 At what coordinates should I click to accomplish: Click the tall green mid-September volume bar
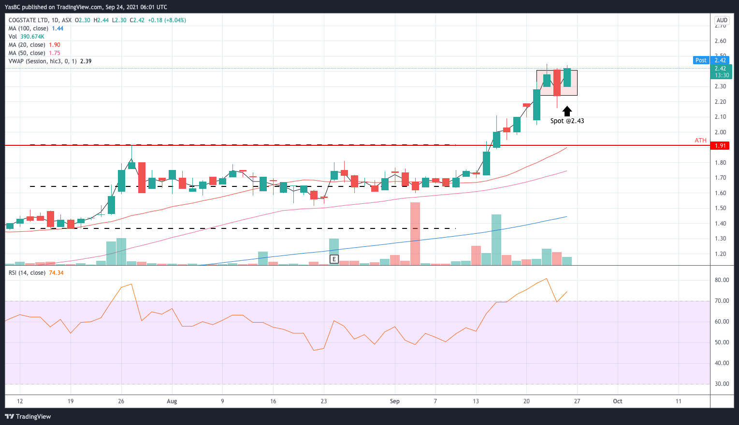click(496, 240)
